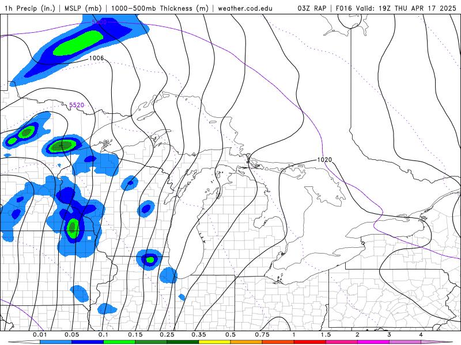Click the '1h Precip (in.)' header label
The height and width of the screenshot is (345, 461).
pos(30,8)
